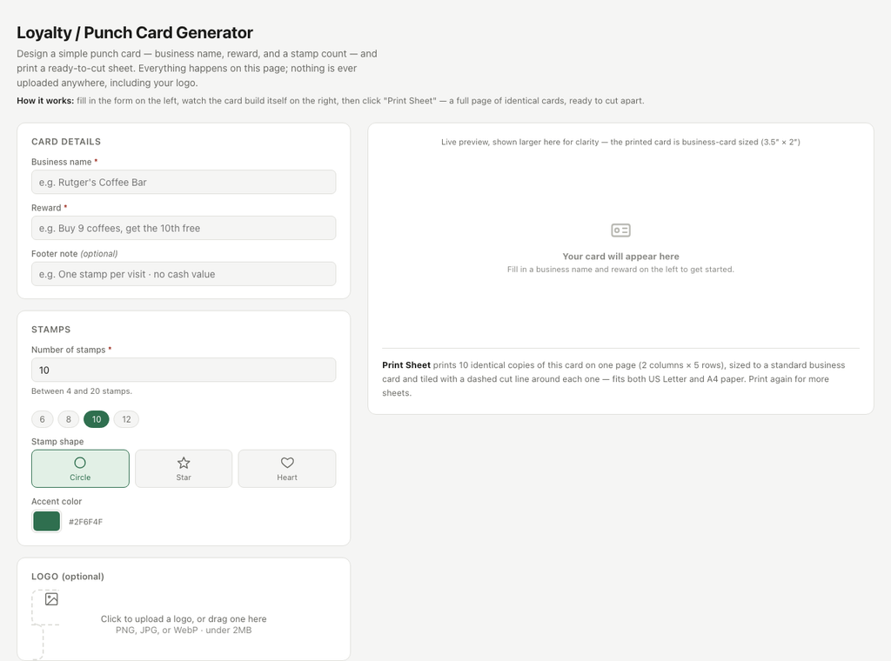Click the 'Accent color' label
Screen dimensions: 891x661
[57, 502]
